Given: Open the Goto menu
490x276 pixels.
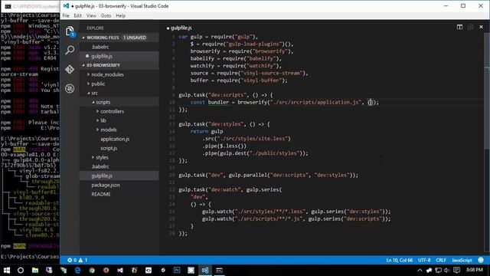Looking at the screenshot, I should pyautogui.click(x=106, y=15).
